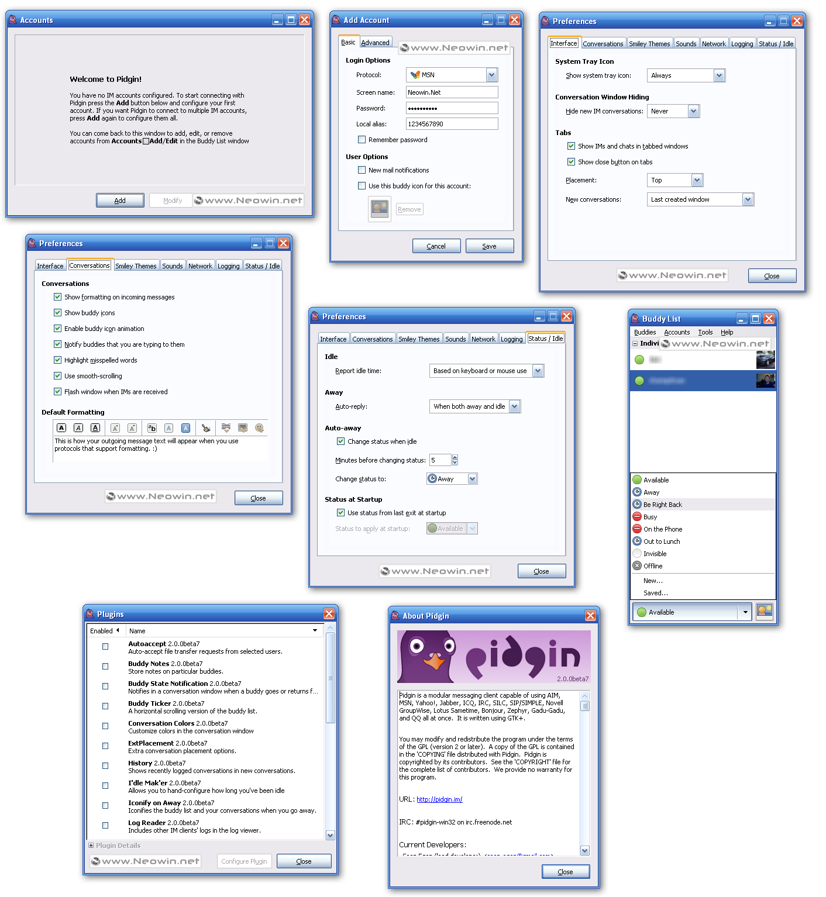Click the buddy icon selector in Buddy List
Viewport: 826px width, 897px height.
point(765,612)
